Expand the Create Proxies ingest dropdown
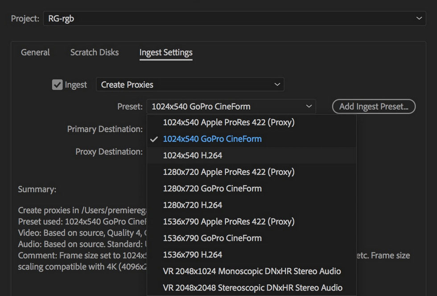This screenshot has height=296, width=437. [190, 84]
